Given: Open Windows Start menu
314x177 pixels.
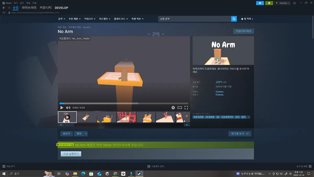Looking at the screenshot, I should point(4,174).
